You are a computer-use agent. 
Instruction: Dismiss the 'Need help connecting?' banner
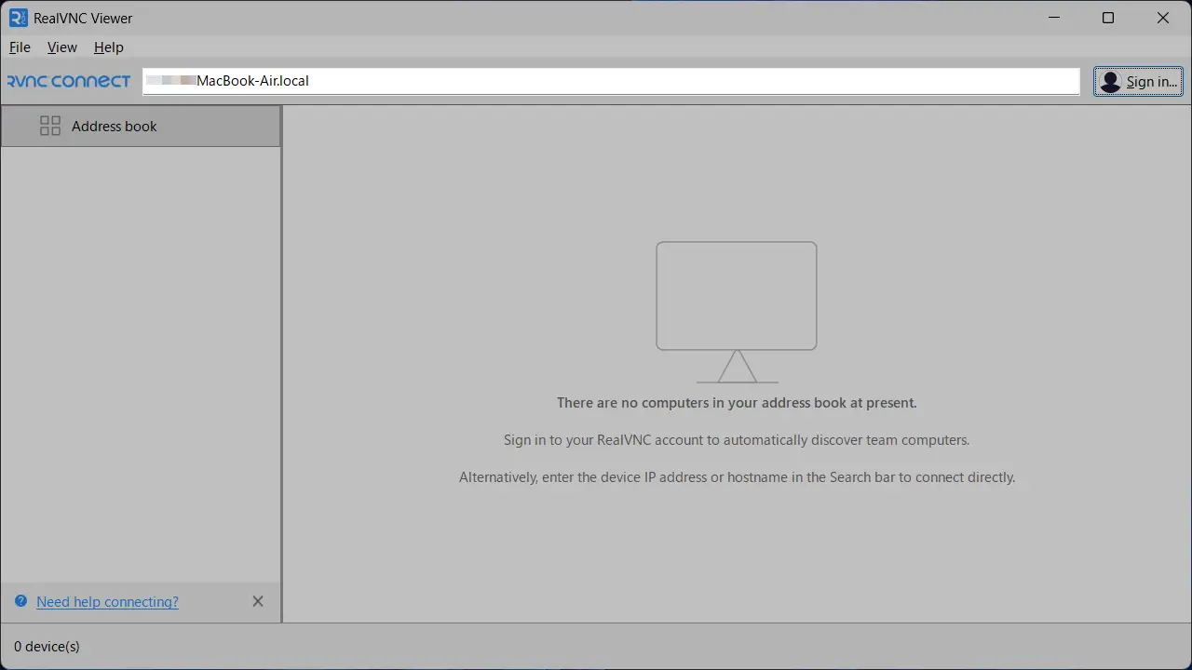tap(258, 601)
